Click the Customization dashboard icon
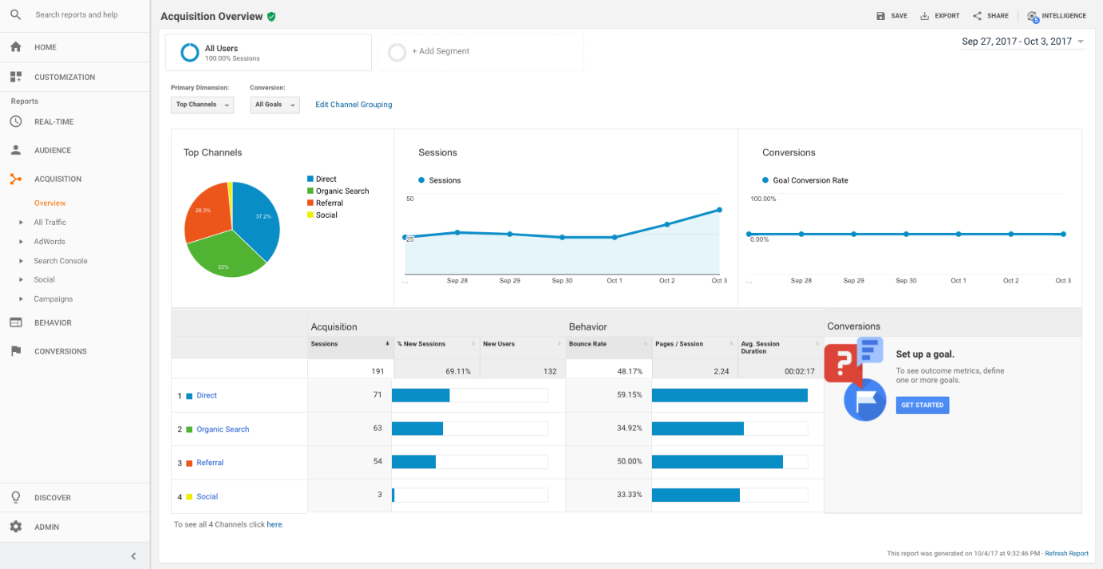The height and width of the screenshot is (569, 1103). pos(15,77)
